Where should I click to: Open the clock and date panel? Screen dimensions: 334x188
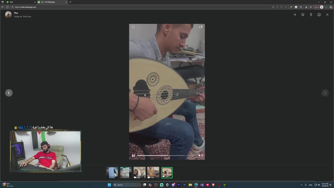click(x=325, y=185)
